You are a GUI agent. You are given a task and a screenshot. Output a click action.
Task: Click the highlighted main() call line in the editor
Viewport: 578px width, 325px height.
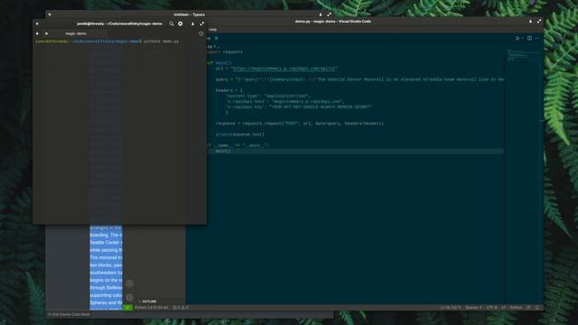coord(223,151)
